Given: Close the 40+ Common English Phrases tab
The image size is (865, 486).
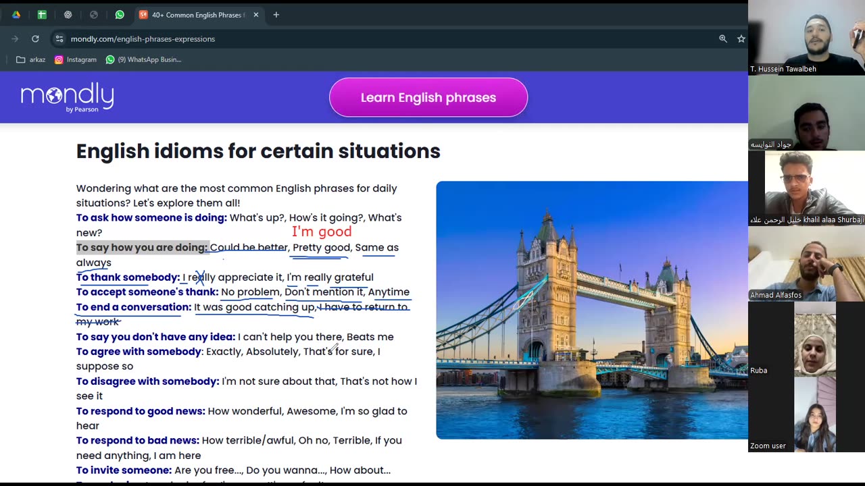Looking at the screenshot, I should coord(255,15).
